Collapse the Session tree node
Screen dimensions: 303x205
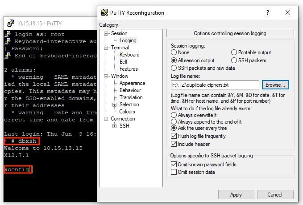(106, 33)
